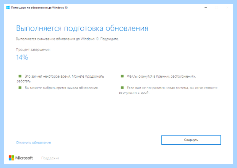Click the text Выполняется скачивание обновления до Windows 10
Image resolution: width=237 pixels, height=168 pixels.
pos(57,39)
